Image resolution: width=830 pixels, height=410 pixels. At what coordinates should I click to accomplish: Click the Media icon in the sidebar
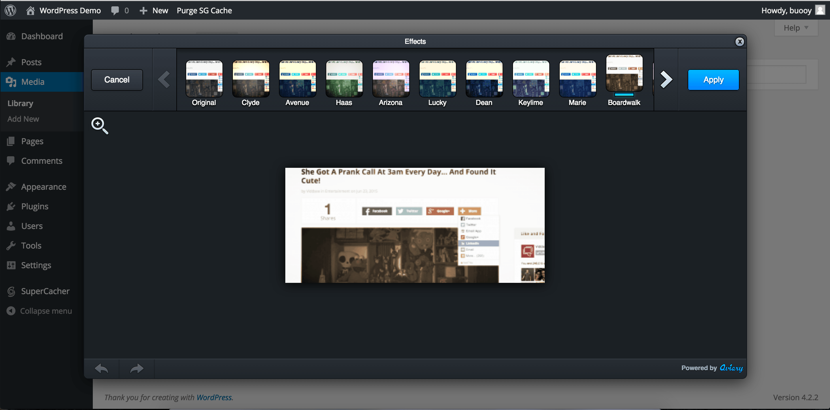tap(11, 82)
